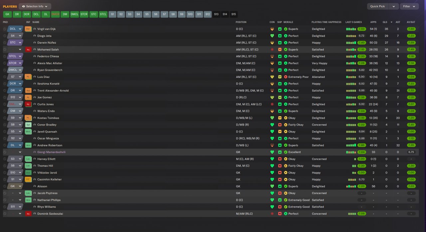Click Conor Bradley's Spt status badge

coord(28,125)
